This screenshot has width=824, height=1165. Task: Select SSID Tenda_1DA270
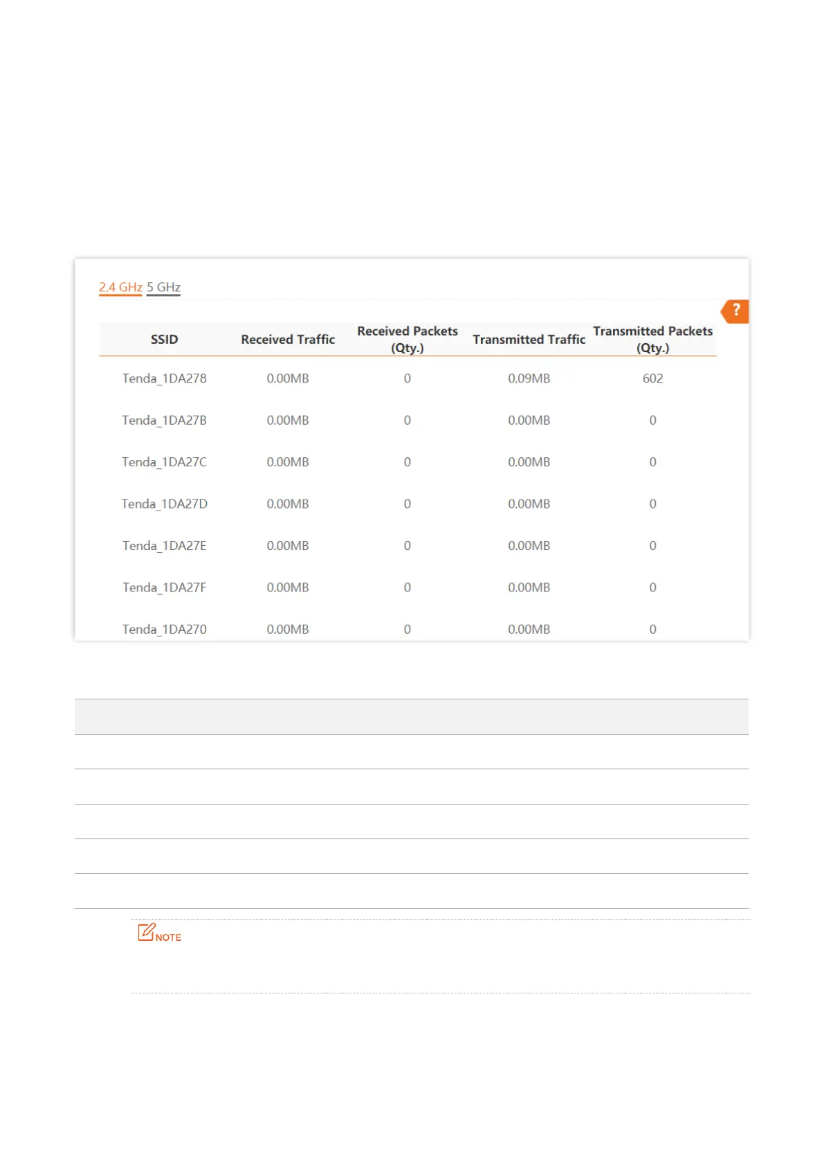point(165,630)
